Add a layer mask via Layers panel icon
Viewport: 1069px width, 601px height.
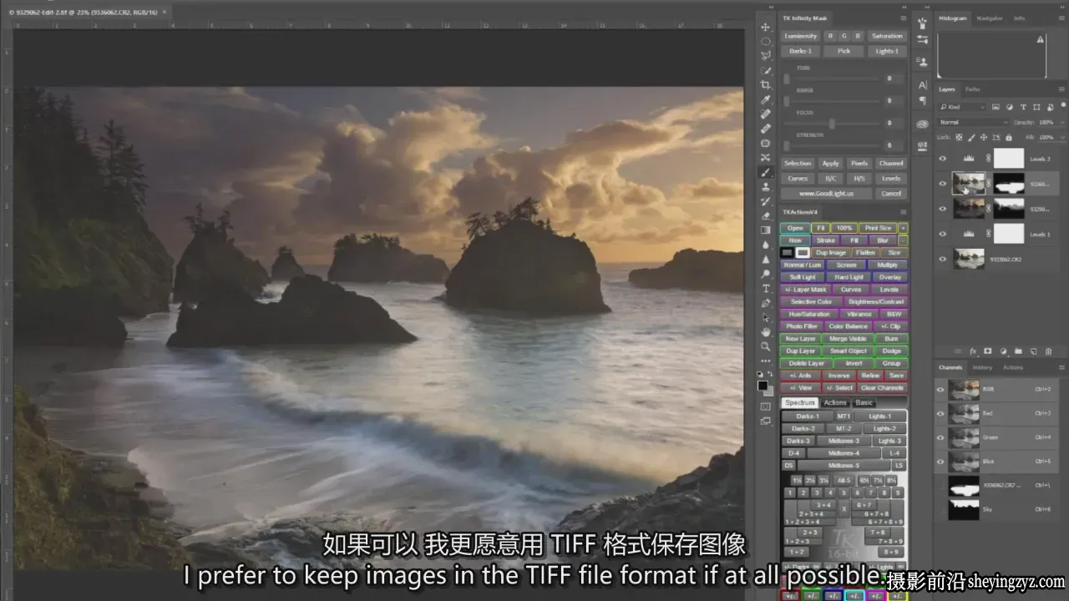coord(988,351)
